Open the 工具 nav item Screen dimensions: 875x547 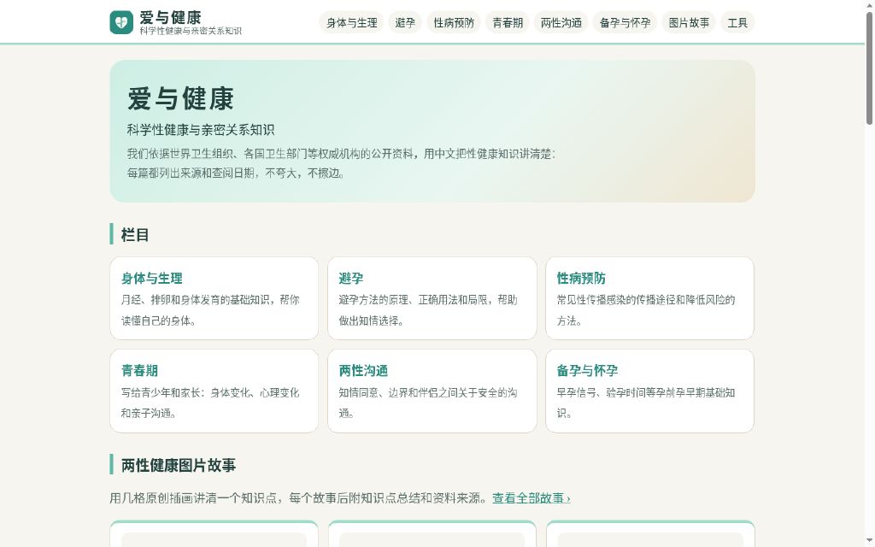[737, 23]
